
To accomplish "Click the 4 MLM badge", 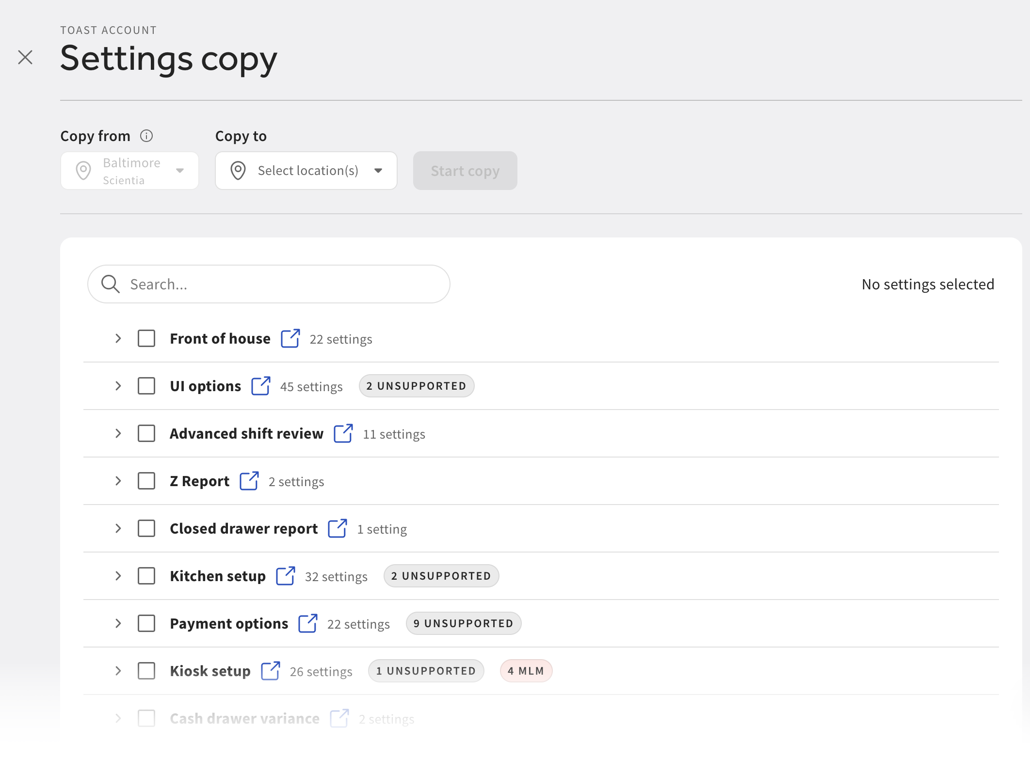I will coord(526,671).
